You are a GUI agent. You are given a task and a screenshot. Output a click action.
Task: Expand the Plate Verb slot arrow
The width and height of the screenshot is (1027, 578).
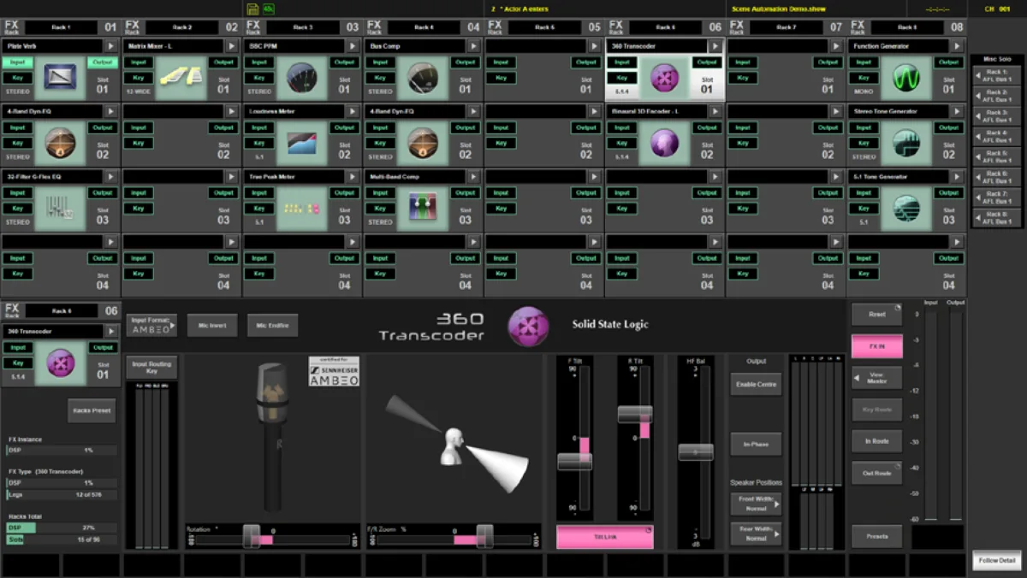110,46
